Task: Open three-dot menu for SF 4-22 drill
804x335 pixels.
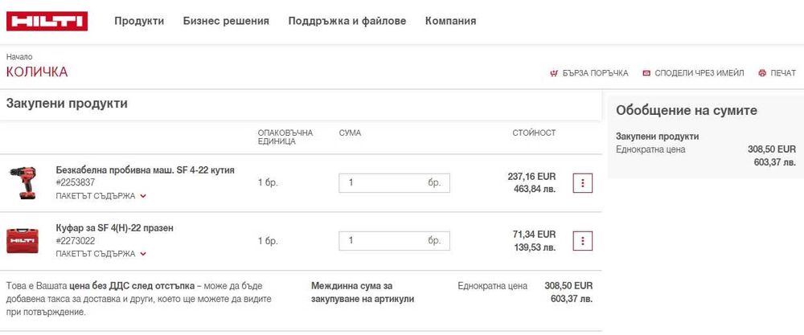Action: click(582, 183)
